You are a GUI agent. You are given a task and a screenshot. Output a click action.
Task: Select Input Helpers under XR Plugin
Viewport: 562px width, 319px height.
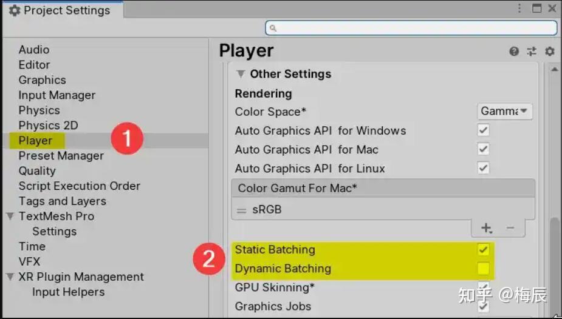[x=69, y=292]
